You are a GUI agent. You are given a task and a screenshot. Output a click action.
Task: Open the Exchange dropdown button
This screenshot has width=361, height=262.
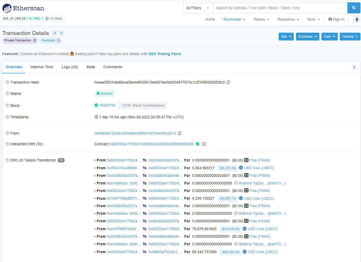click(x=308, y=37)
